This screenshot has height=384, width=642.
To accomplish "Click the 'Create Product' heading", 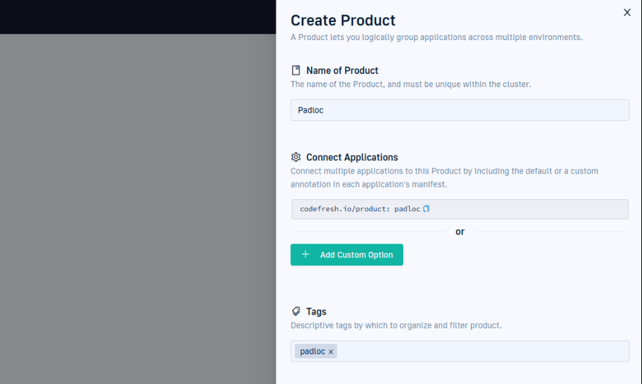I will [343, 21].
